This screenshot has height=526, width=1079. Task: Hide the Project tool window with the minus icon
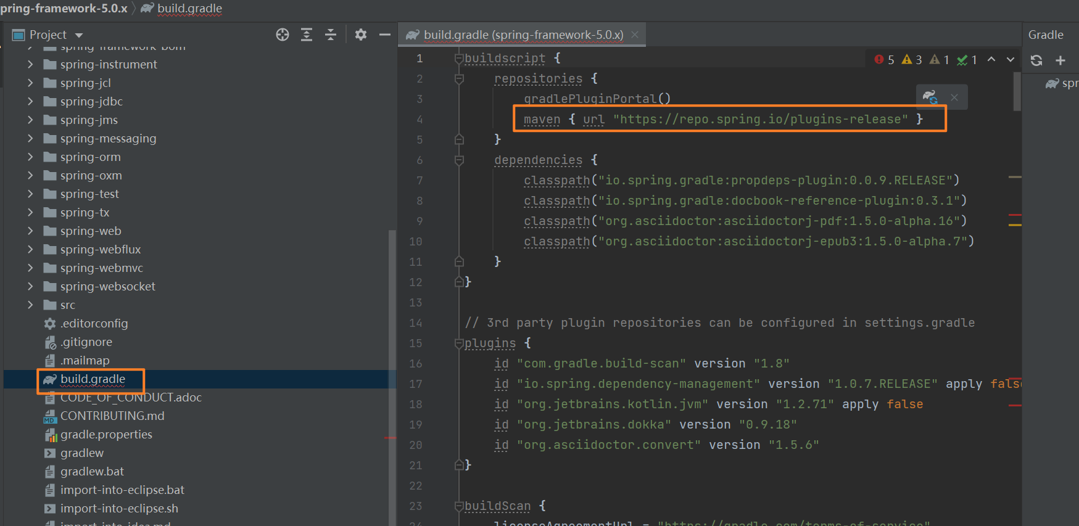point(384,35)
